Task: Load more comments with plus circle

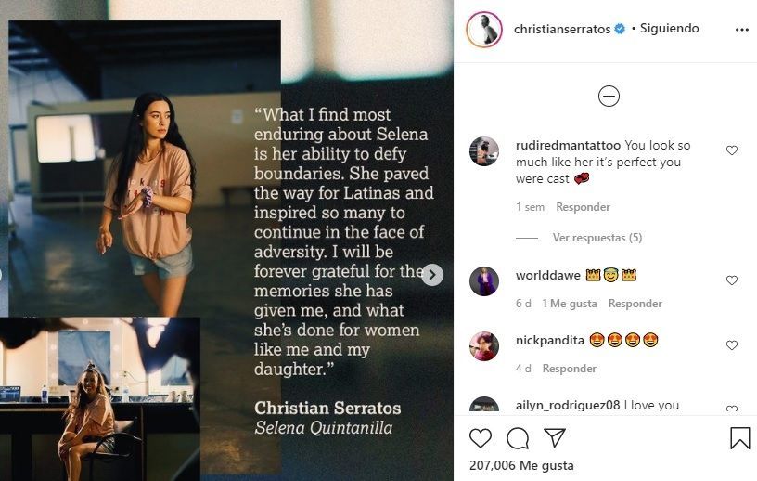Action: tap(609, 97)
